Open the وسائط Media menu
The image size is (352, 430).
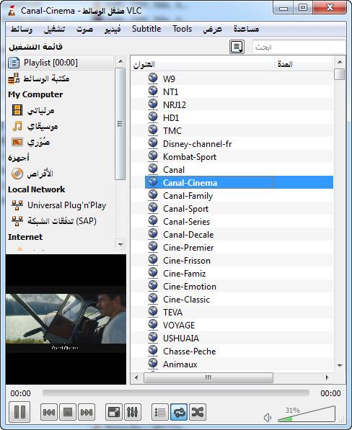pyautogui.click(x=22, y=29)
